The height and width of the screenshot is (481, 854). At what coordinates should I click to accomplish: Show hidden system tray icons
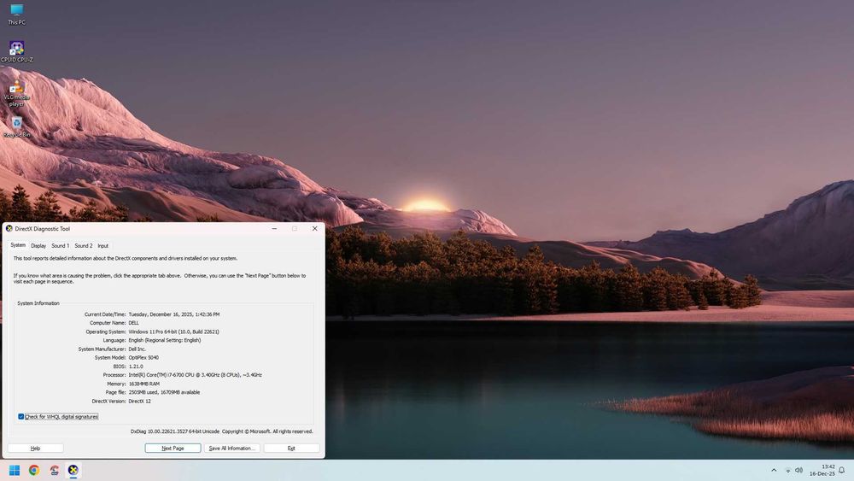pos(774,470)
